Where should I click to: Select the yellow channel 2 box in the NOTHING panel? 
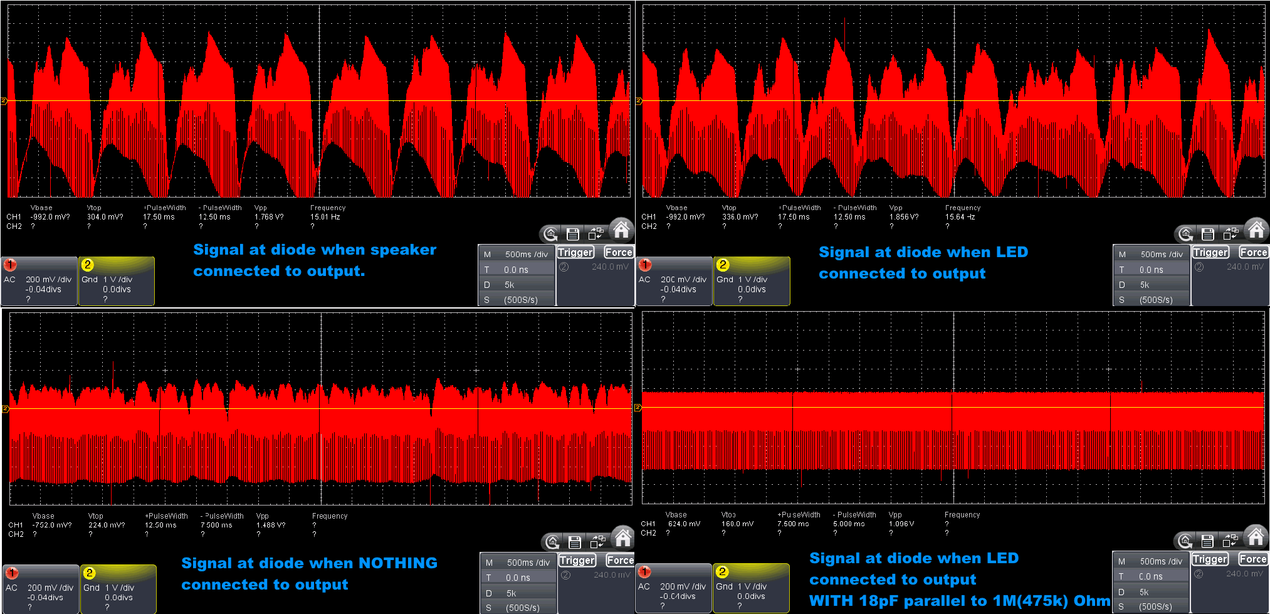[118, 589]
